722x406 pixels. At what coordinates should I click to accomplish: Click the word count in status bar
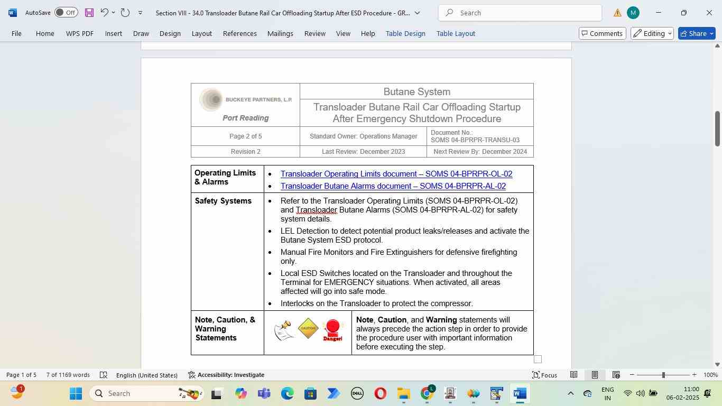pyautogui.click(x=68, y=375)
